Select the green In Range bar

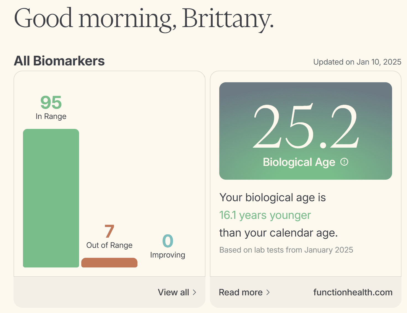click(x=51, y=198)
